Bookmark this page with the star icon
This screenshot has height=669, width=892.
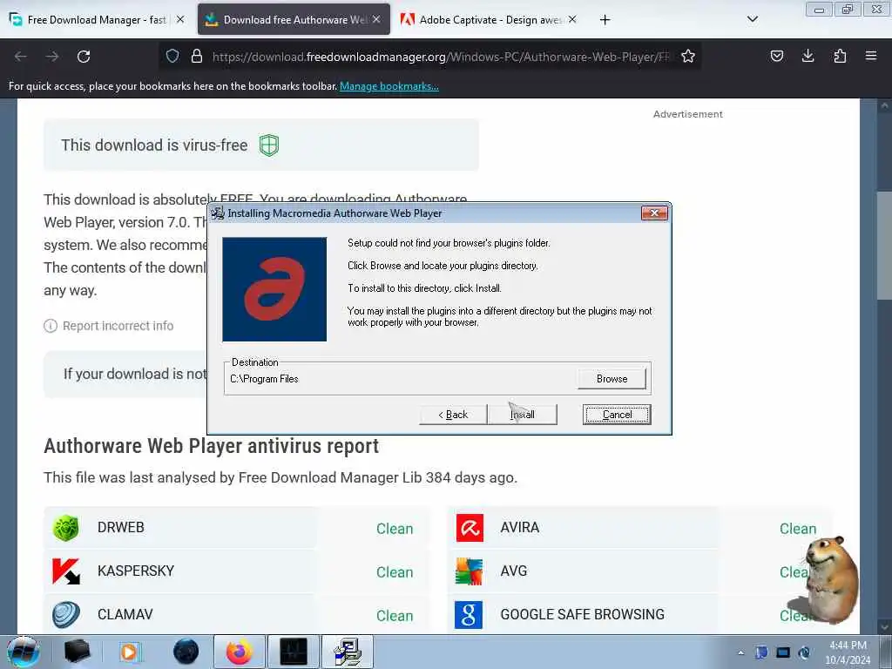tap(688, 56)
